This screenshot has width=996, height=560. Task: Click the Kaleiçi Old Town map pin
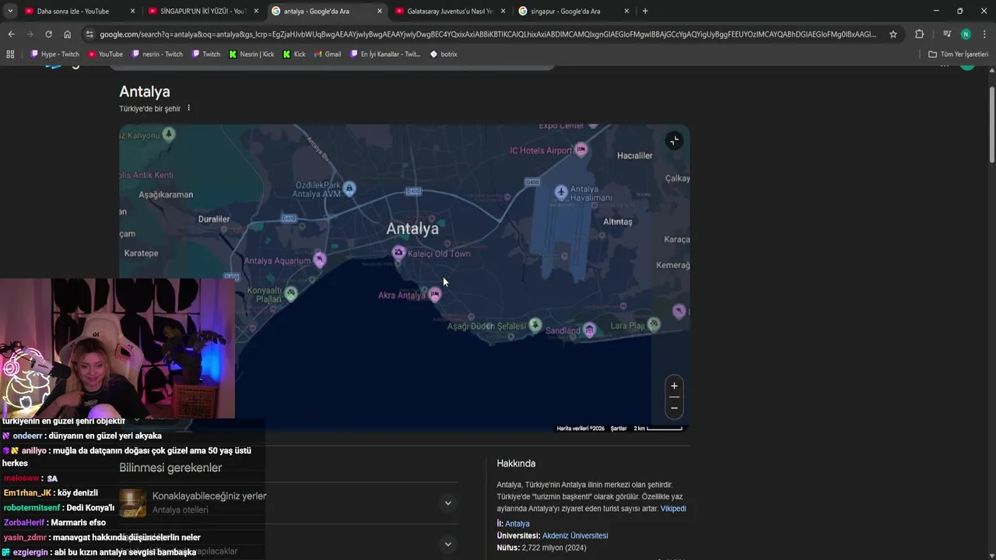tap(398, 252)
